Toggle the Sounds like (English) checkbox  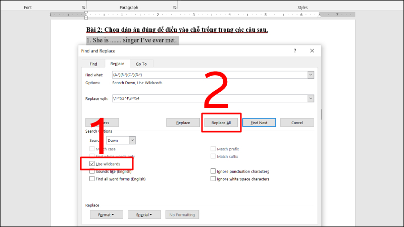(x=92, y=172)
